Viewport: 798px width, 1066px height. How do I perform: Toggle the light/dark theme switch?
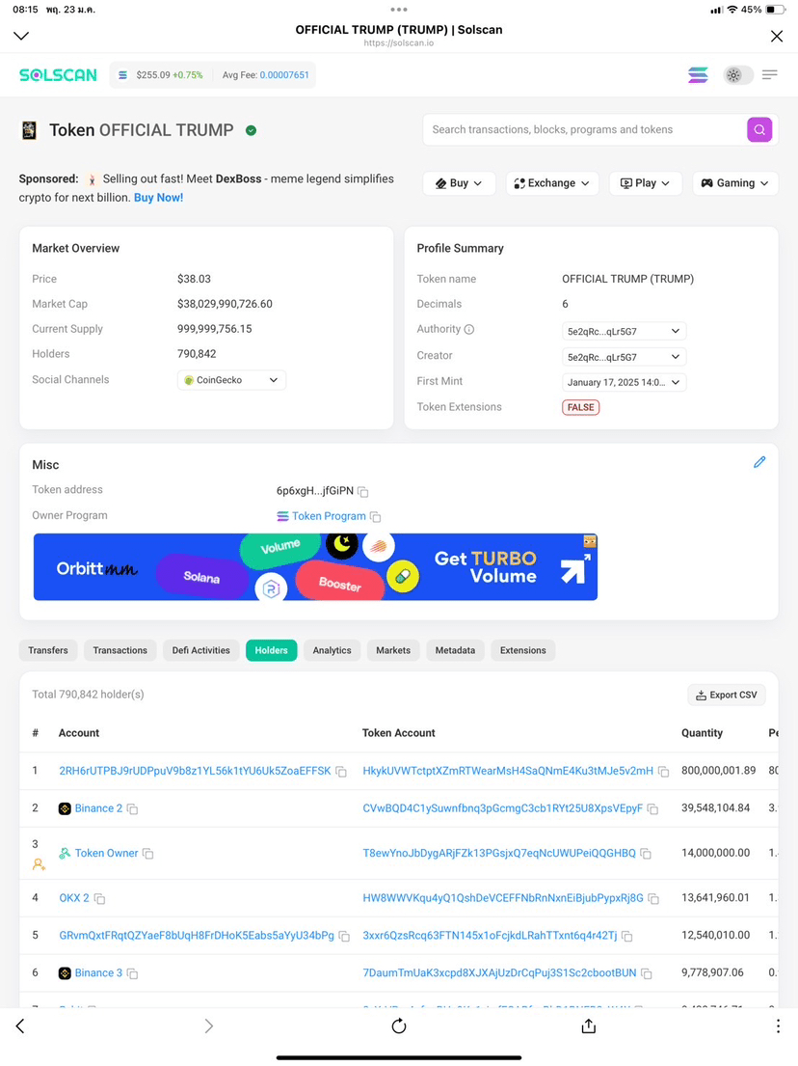737,75
